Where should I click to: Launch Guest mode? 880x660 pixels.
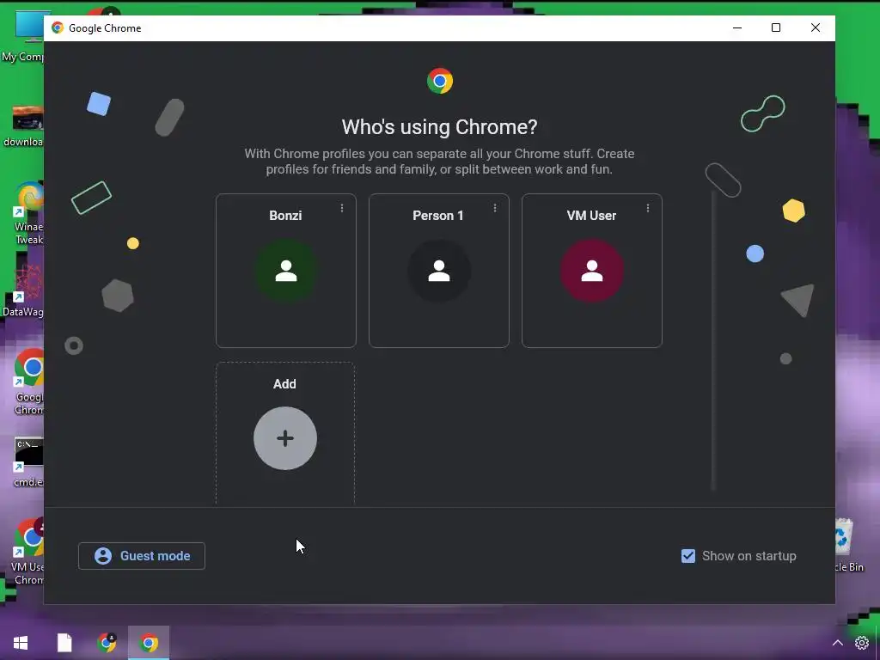coord(142,556)
